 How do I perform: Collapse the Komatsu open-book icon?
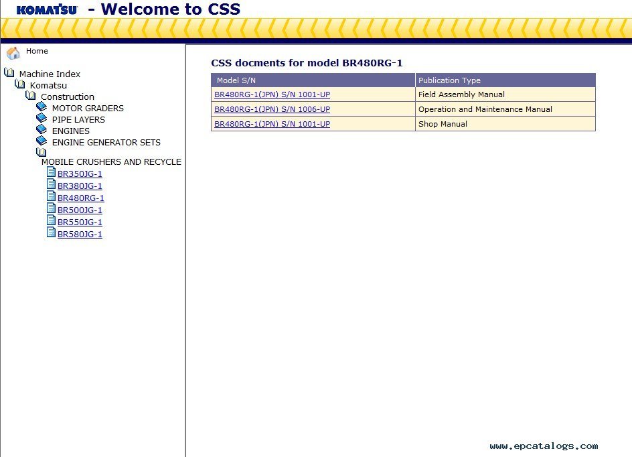(x=20, y=84)
